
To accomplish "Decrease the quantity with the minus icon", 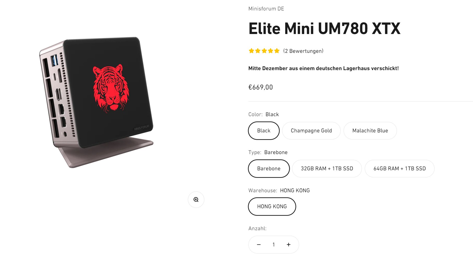I will [259, 245].
